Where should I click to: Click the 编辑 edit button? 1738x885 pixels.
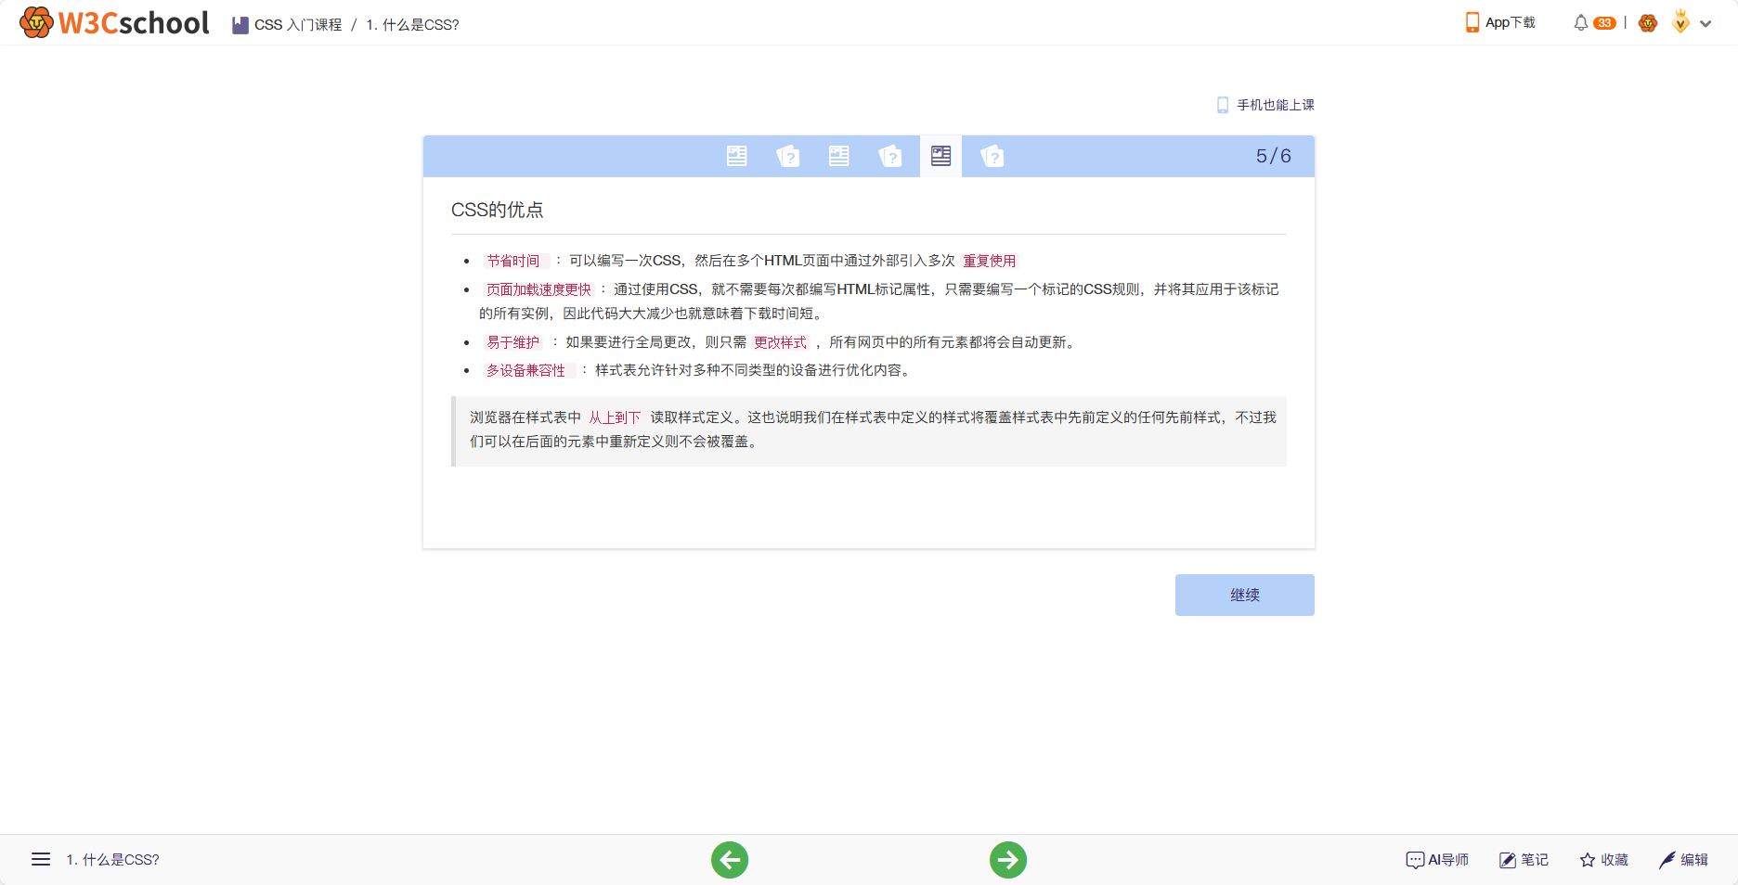tap(1683, 860)
